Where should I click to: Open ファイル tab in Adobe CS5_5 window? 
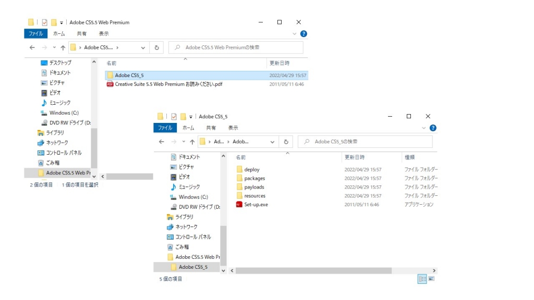(x=165, y=128)
